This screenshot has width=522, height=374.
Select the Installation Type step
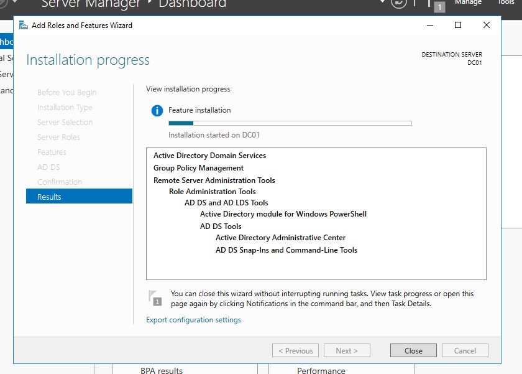pyautogui.click(x=65, y=107)
